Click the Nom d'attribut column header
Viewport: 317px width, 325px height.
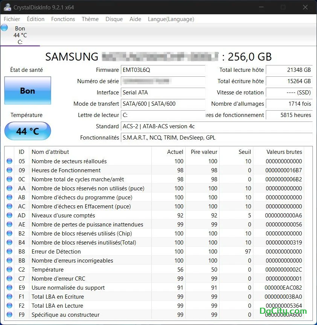coord(50,152)
